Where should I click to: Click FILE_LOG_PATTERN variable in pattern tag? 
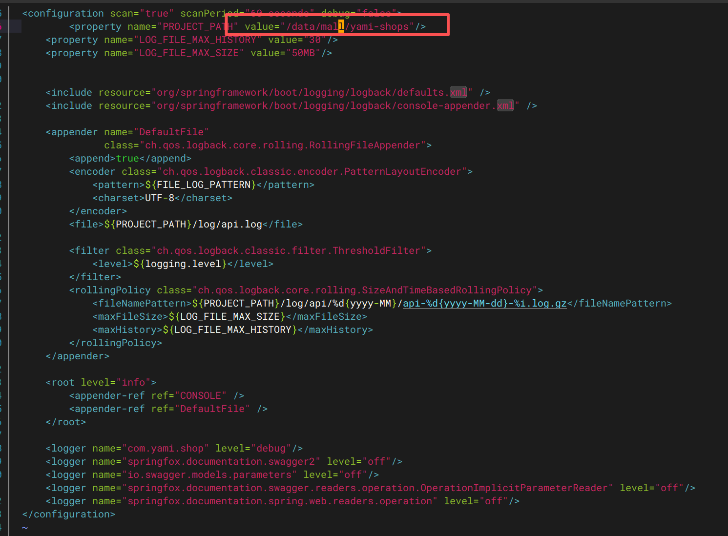tap(203, 185)
